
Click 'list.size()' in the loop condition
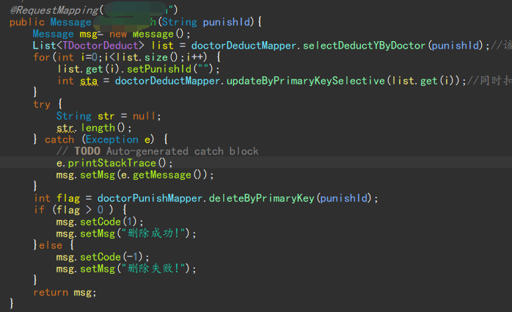point(146,57)
